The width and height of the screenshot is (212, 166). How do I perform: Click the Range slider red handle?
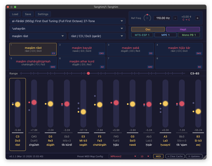point(88,73)
